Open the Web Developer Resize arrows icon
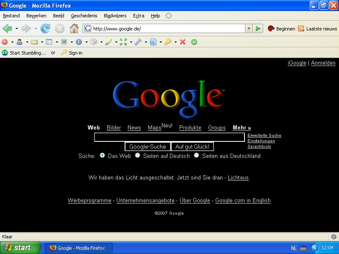The image size is (339, 254). pos(123,42)
